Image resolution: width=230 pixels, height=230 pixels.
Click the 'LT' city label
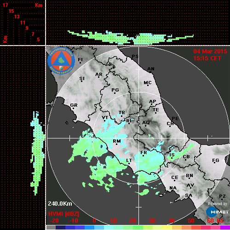pos(129,161)
